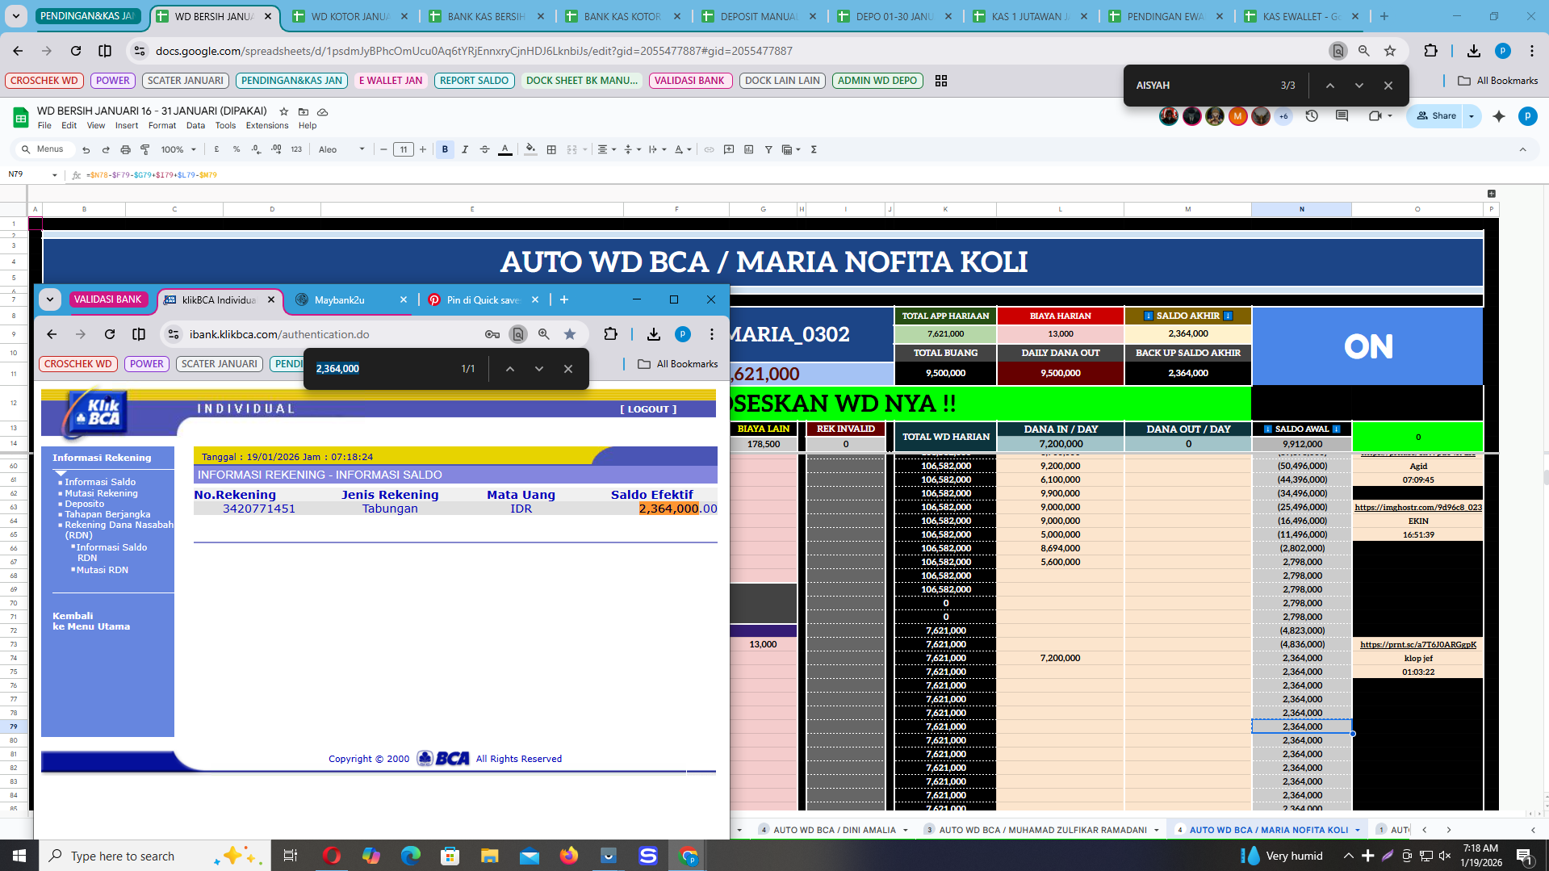Screen dimensions: 1549x871
Task: View the cloud save status
Action: (323, 111)
